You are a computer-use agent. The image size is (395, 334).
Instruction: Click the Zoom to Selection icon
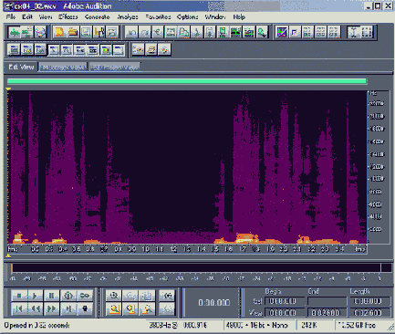pos(114,308)
